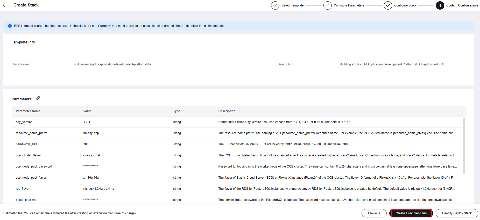
Task: Click the RFS free of charge notice text
Action: [x=120, y=26]
